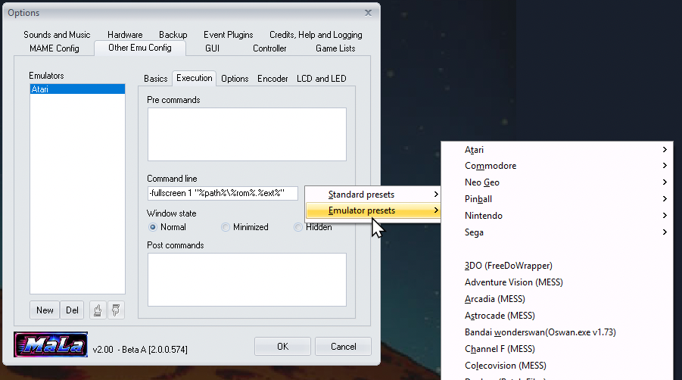Switch to Event Plugins tab

229,35
